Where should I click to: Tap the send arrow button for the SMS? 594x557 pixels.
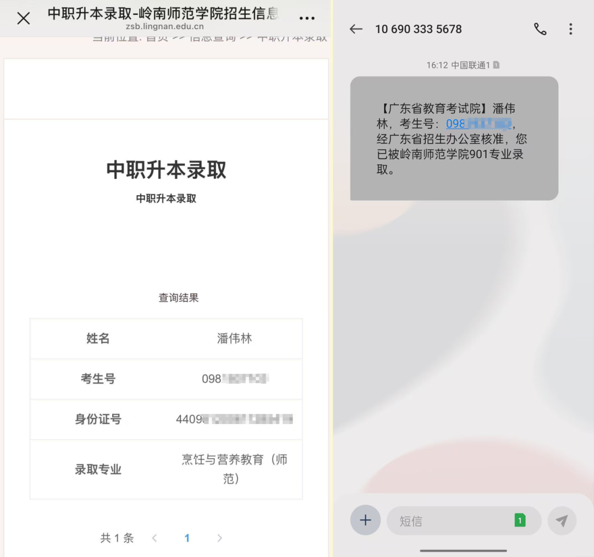[x=562, y=521]
